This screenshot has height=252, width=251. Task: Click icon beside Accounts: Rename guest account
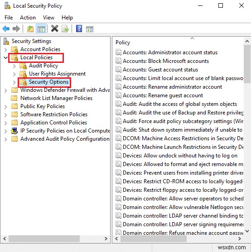118,95
